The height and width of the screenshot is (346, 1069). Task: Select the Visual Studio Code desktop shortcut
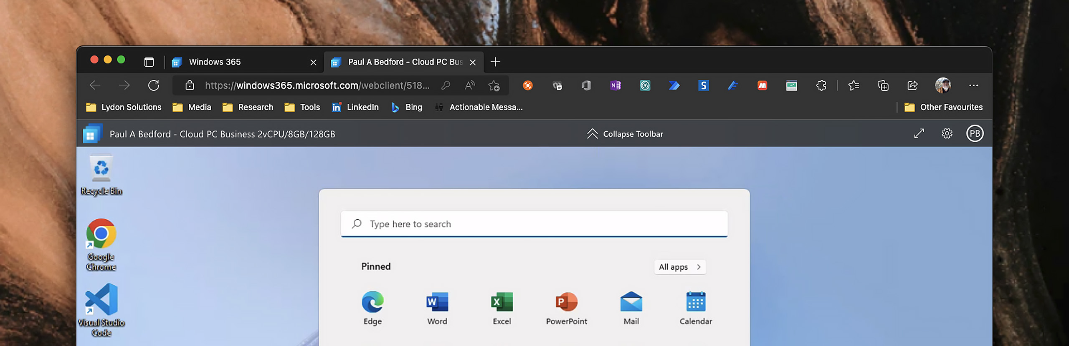[101, 309]
